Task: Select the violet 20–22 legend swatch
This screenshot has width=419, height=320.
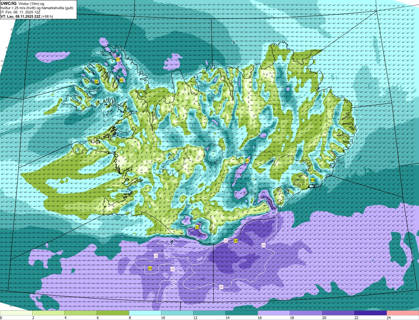Action: tap(338, 313)
